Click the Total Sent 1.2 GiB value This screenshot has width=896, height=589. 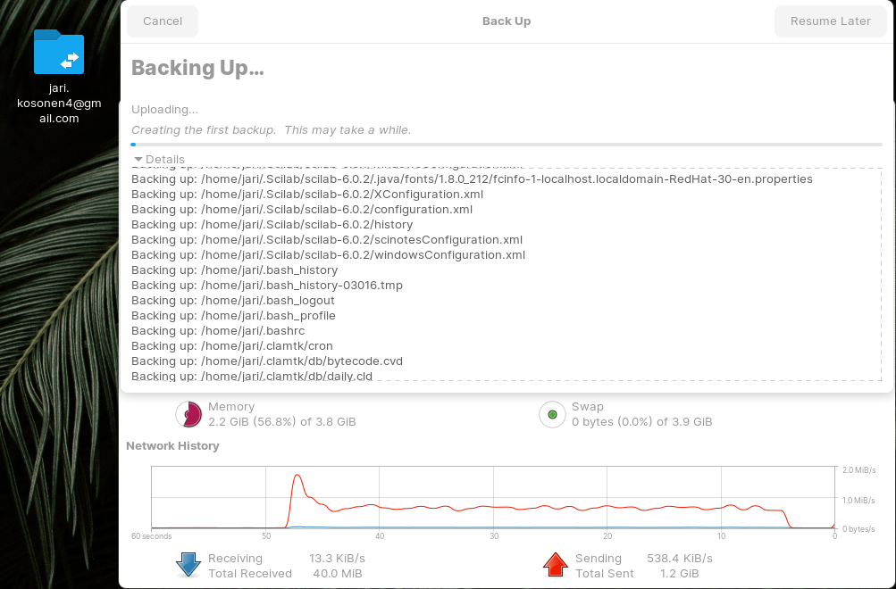tap(679, 573)
